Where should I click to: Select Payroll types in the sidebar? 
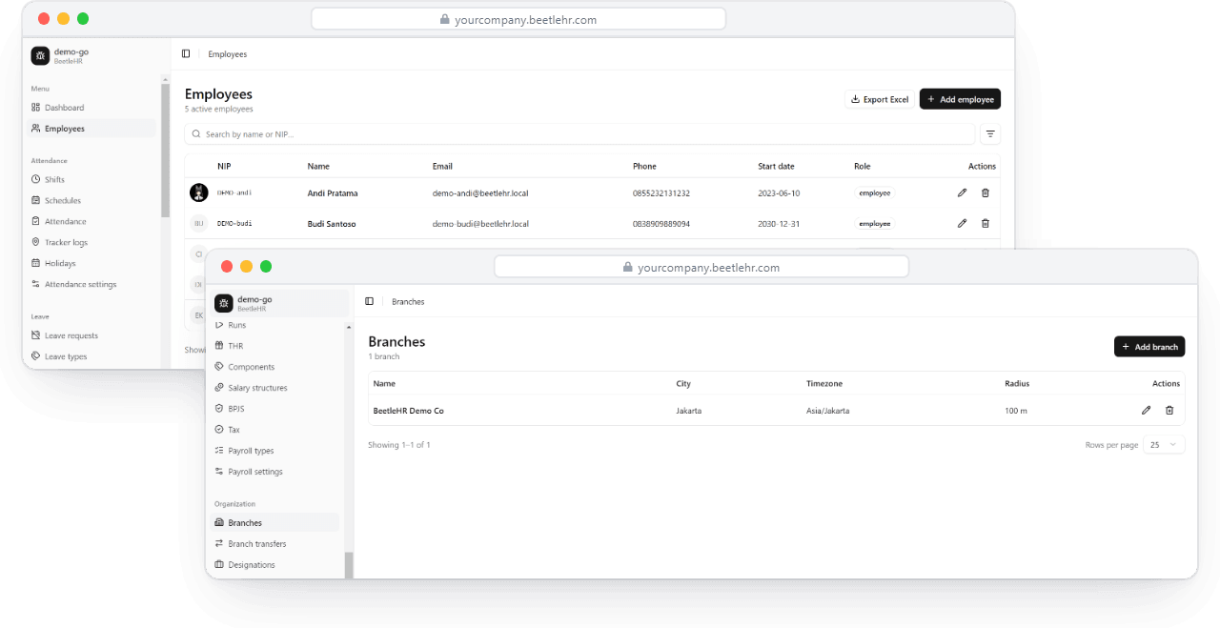point(275,451)
